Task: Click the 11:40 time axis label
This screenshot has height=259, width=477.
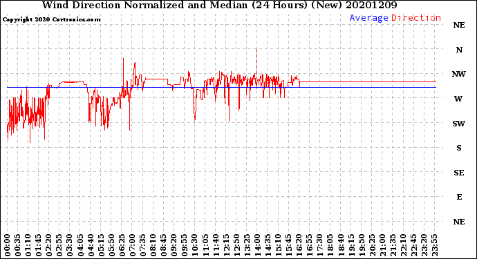Action: point(216,245)
